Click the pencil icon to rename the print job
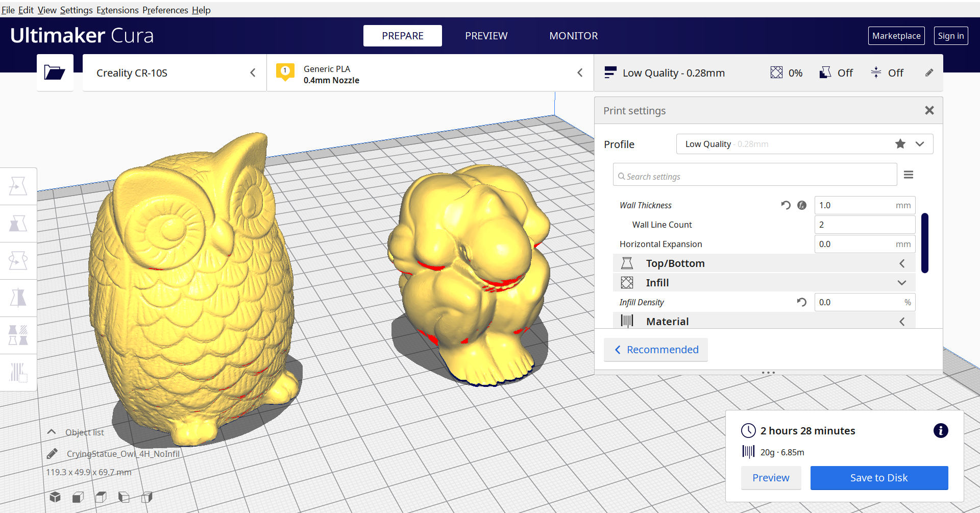This screenshot has height=513, width=980. (x=52, y=453)
